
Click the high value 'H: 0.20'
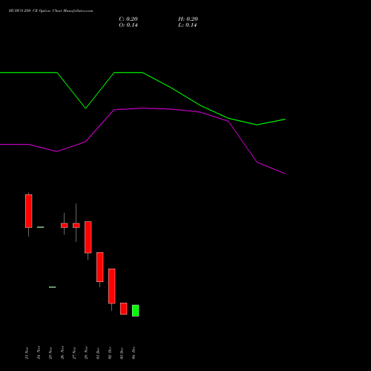pyautogui.click(x=188, y=19)
